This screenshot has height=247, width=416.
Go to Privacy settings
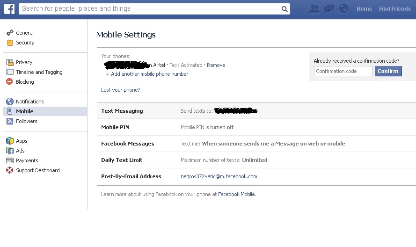(x=24, y=62)
